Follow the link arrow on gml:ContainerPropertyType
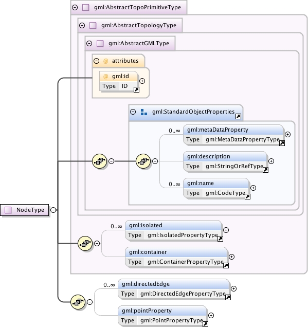This screenshot has height=328, width=308. tap(226, 266)
